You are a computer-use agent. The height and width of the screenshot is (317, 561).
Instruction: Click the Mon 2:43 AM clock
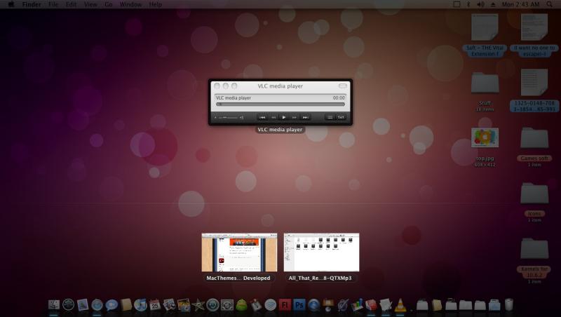pos(520,4)
